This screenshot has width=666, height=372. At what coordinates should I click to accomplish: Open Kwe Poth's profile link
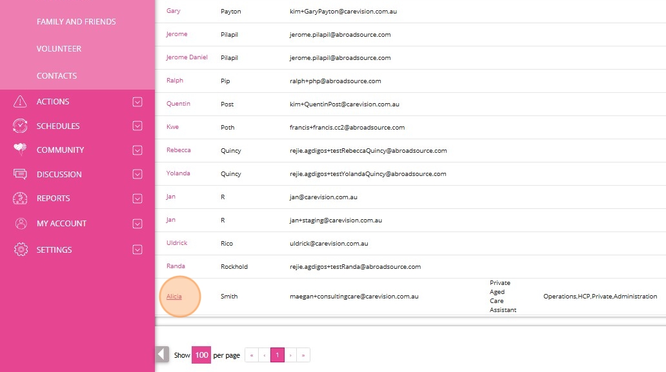172,127
